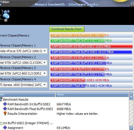Open the Combined Results Chart tab

(x=67, y=29)
